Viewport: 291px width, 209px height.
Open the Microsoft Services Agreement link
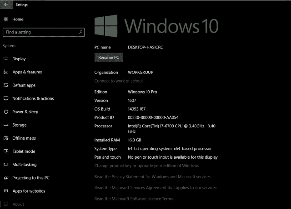(156, 188)
